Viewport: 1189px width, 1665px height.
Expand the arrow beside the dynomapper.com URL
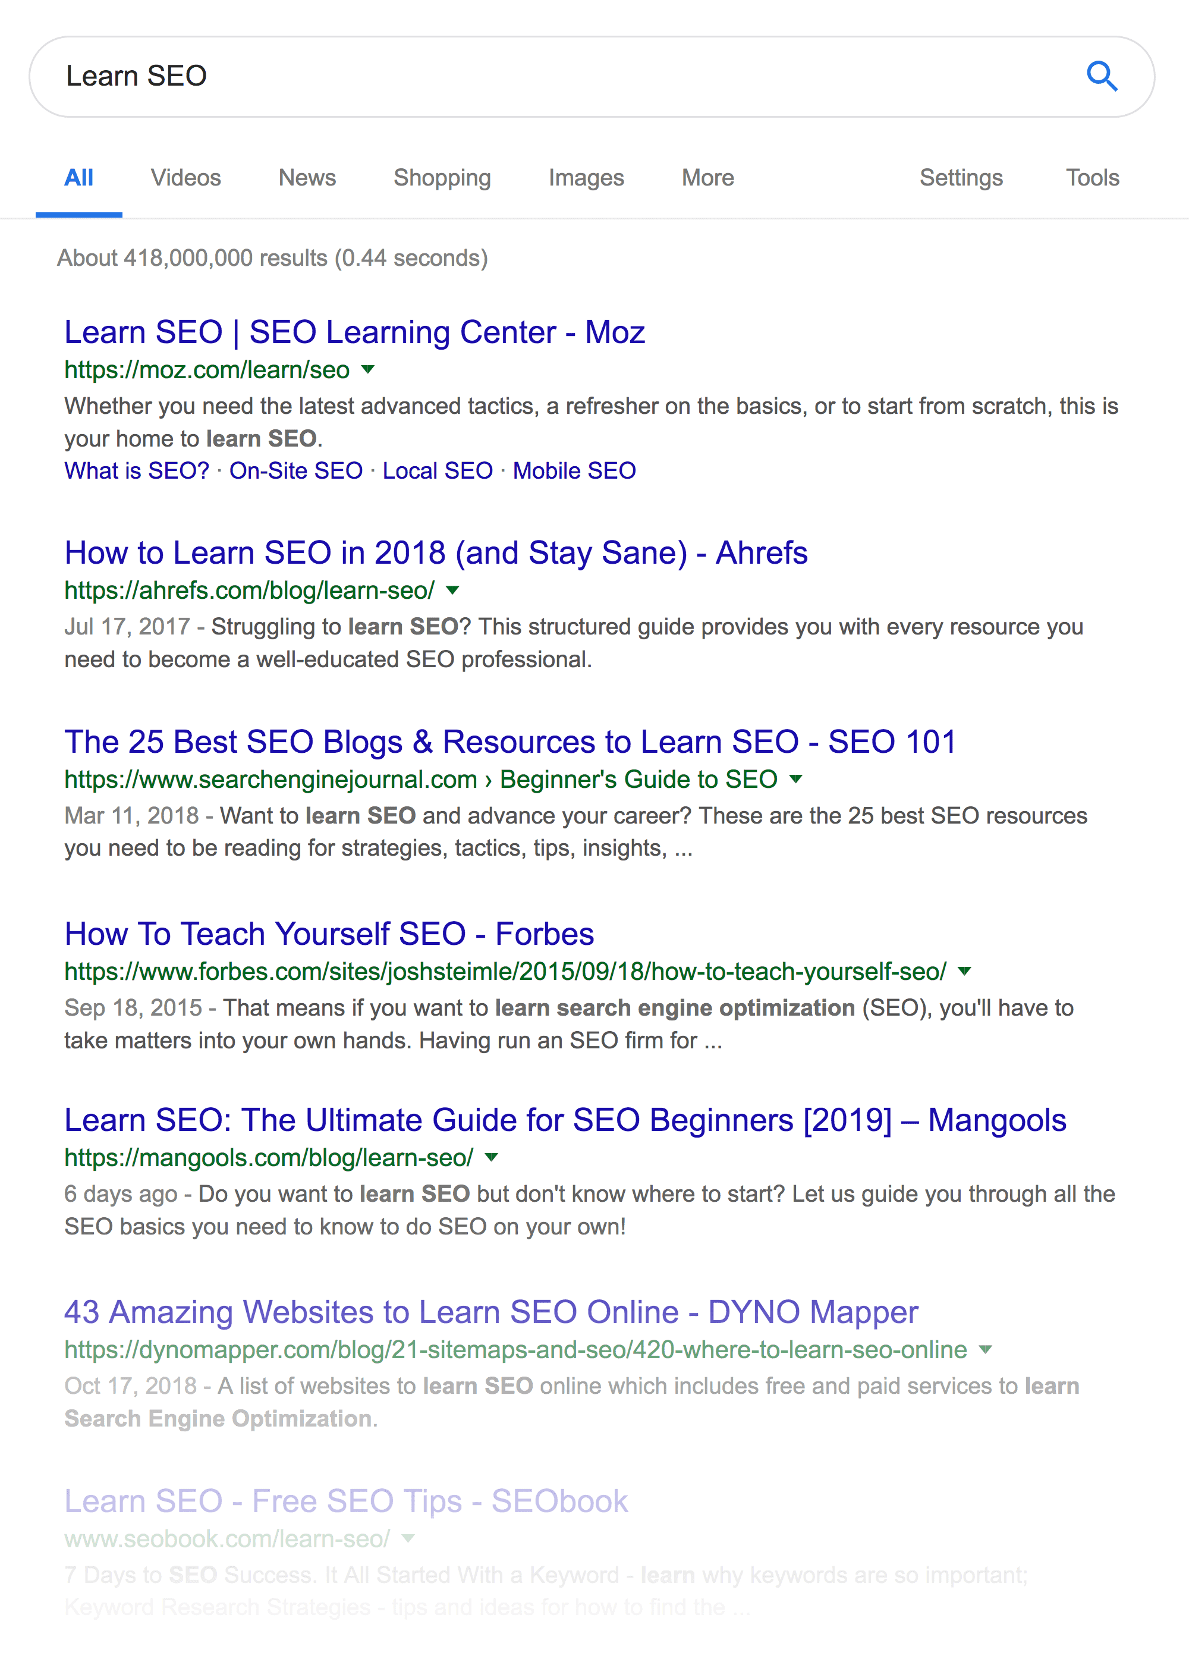986,1349
